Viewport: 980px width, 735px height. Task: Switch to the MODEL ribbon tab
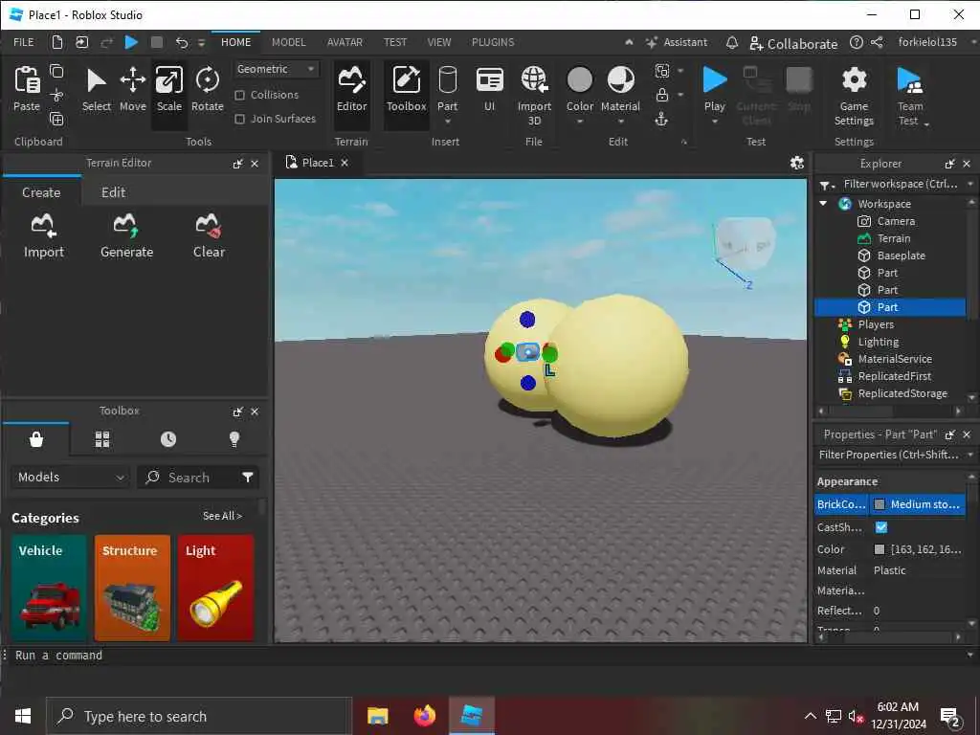[x=289, y=42]
